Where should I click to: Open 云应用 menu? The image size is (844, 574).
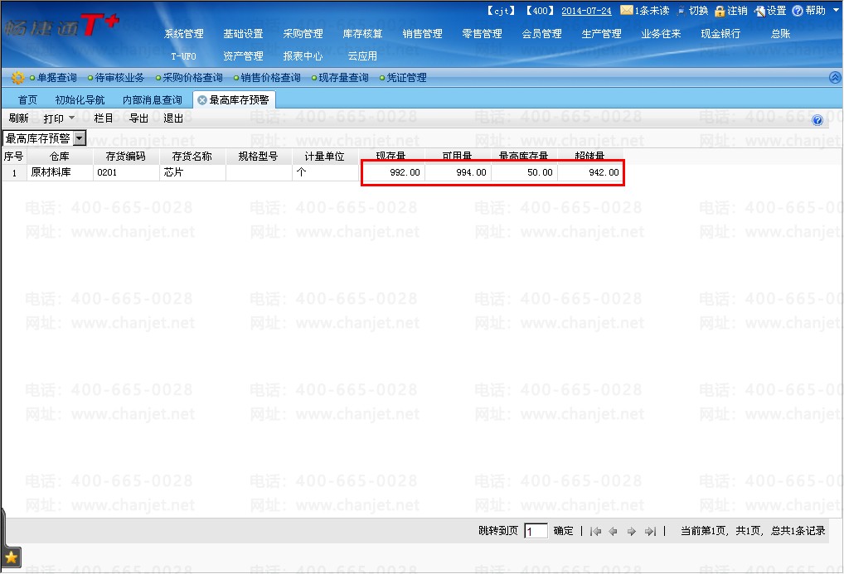coord(362,56)
